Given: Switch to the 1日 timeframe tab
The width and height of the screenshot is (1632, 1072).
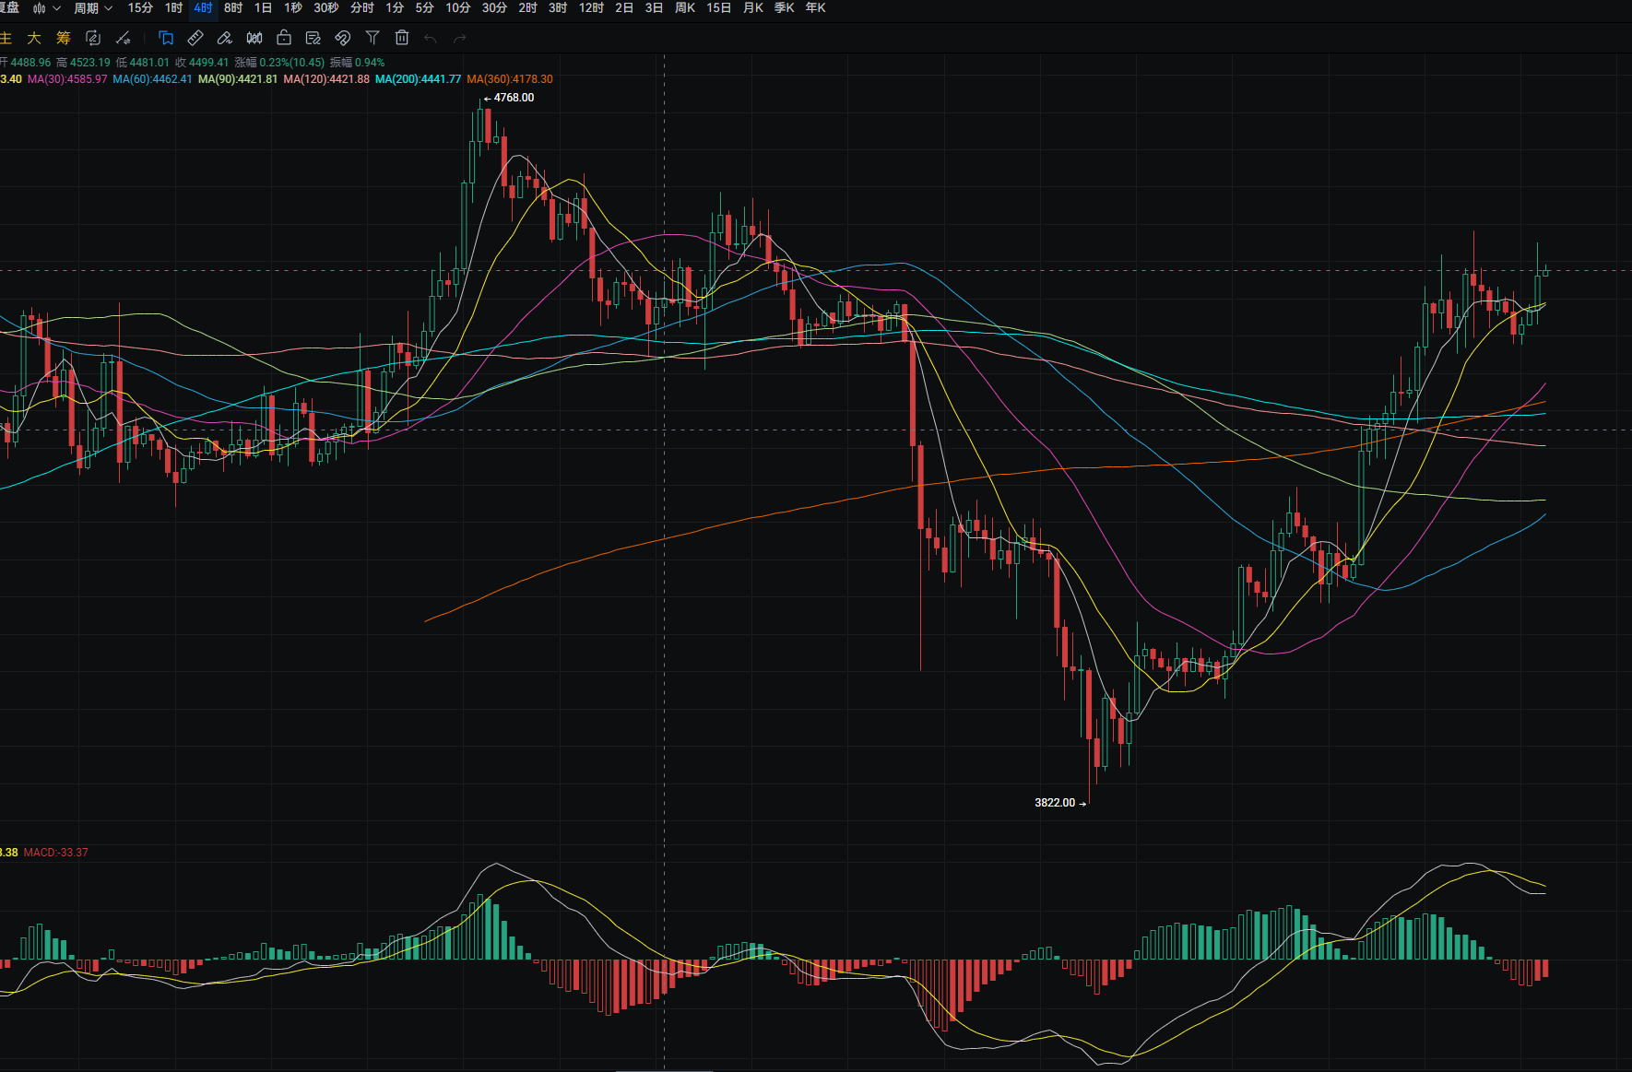Looking at the screenshot, I should (x=263, y=8).
